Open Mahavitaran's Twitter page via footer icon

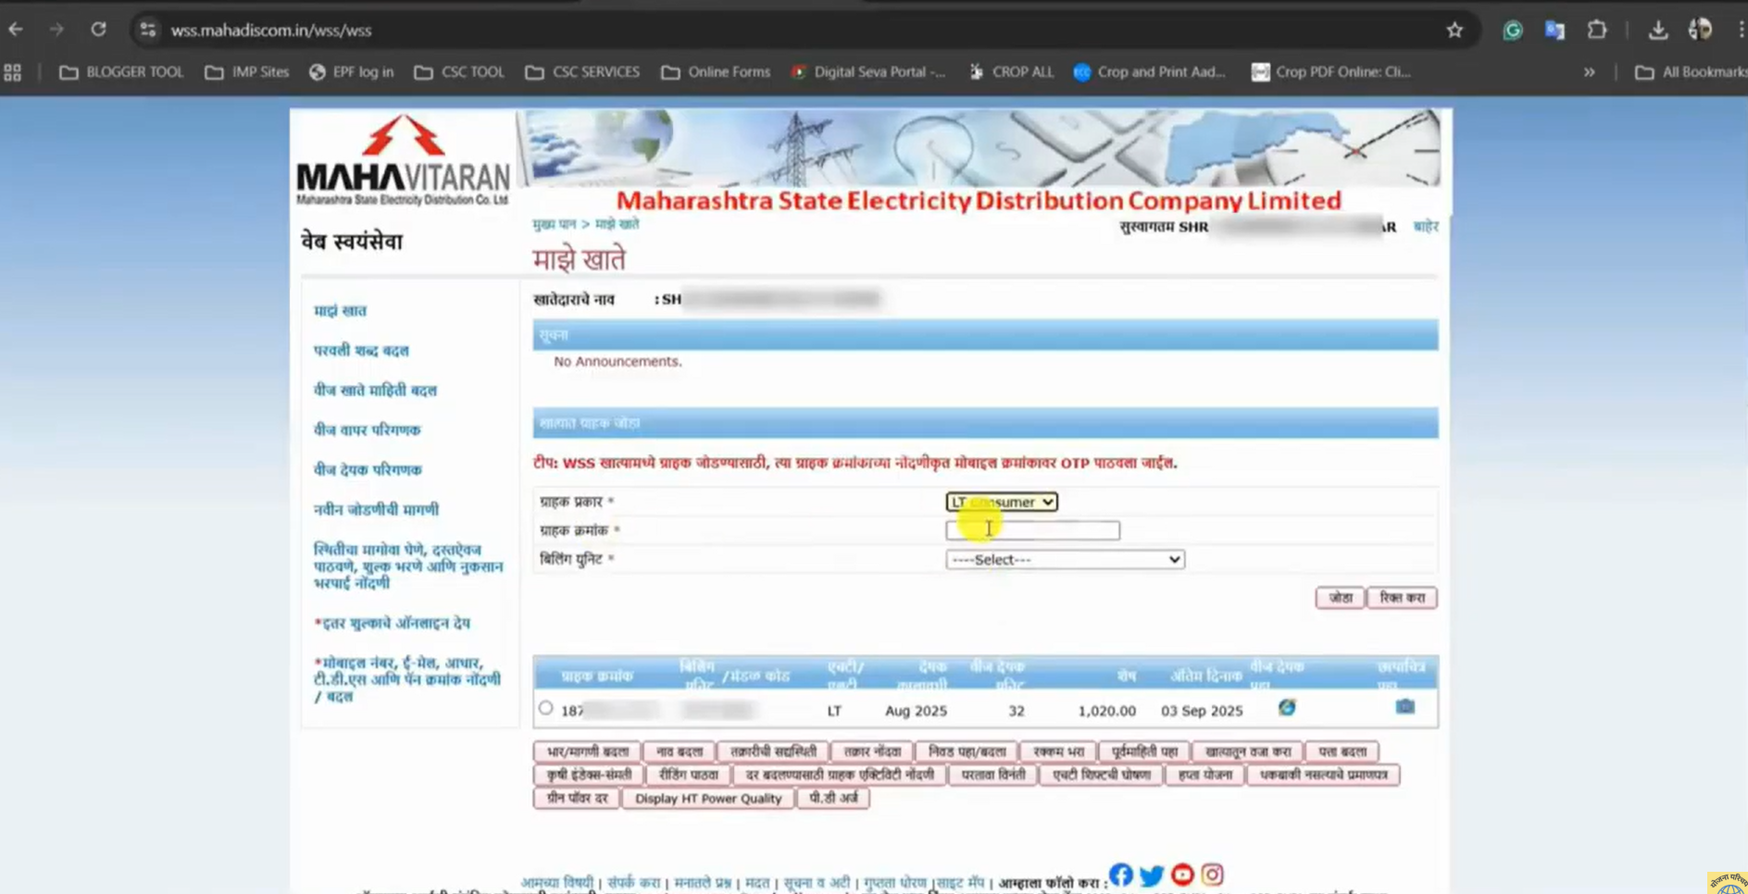(1152, 875)
